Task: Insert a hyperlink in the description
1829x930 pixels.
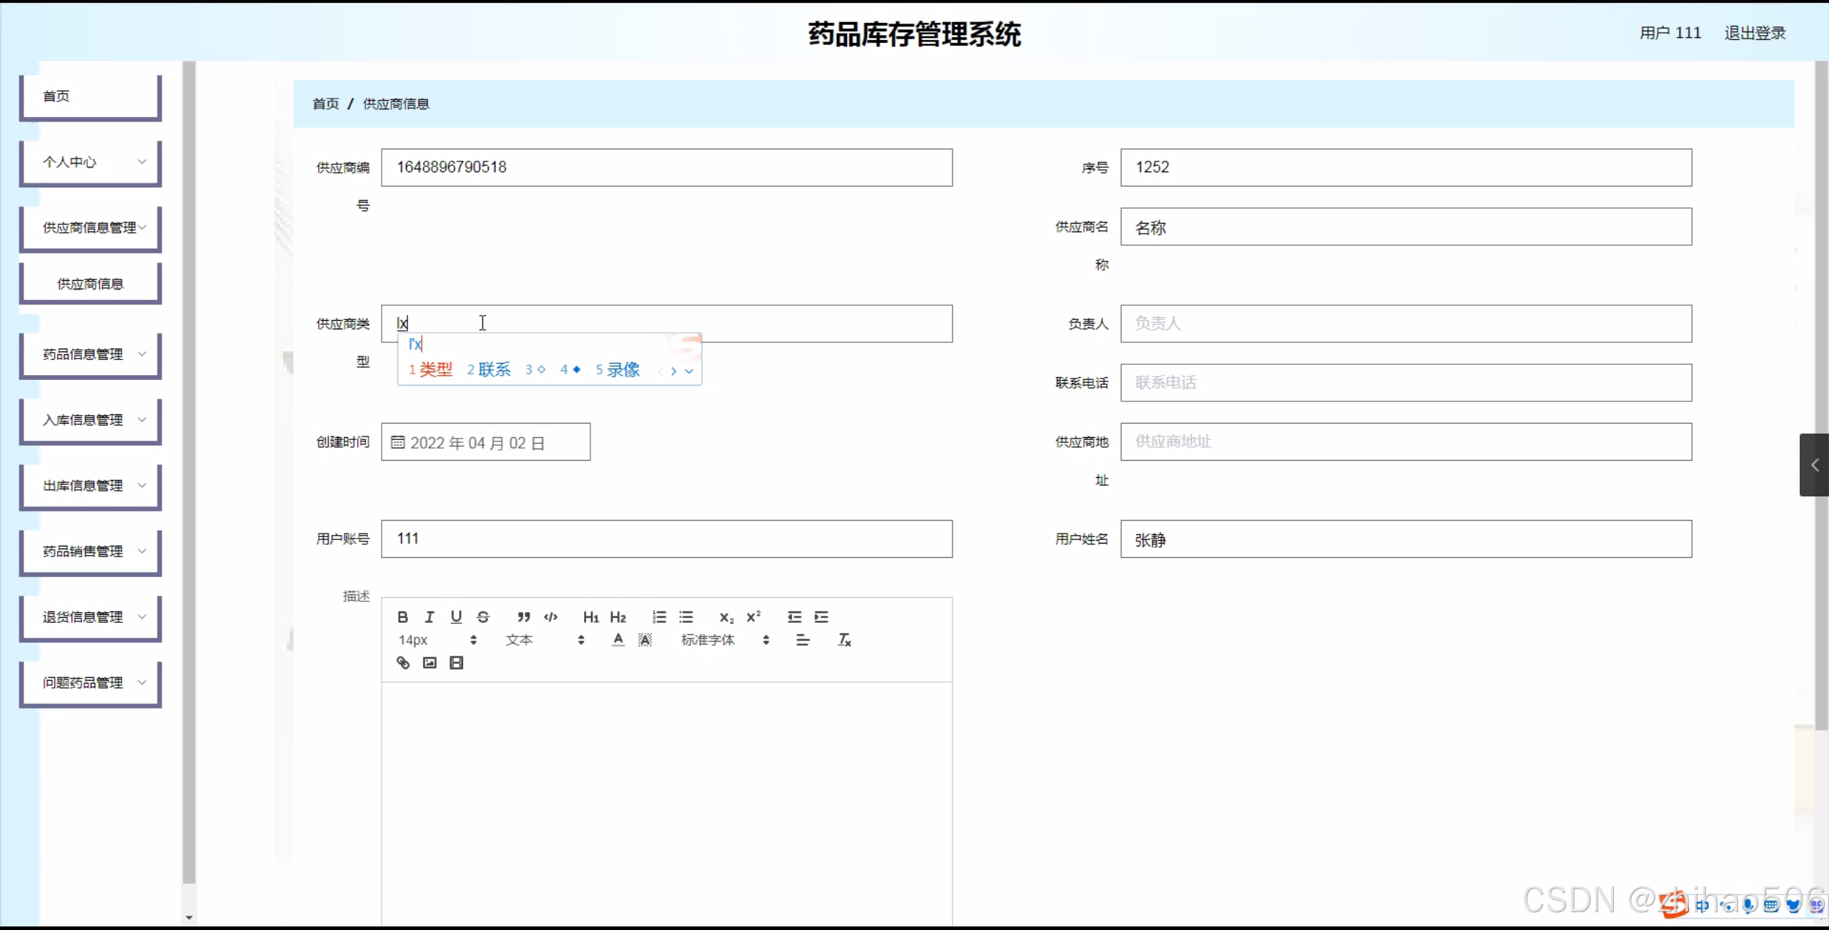Action: point(402,662)
